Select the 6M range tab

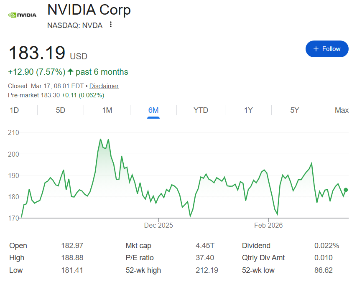tap(153, 110)
